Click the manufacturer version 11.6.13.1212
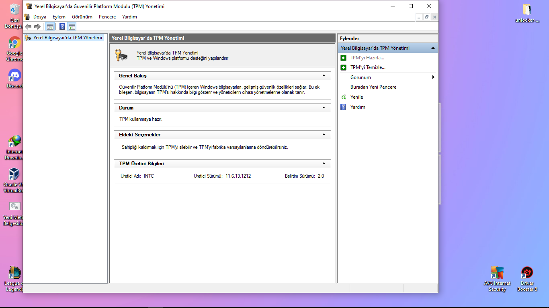Viewport: 549px width, 308px height. tap(238, 176)
